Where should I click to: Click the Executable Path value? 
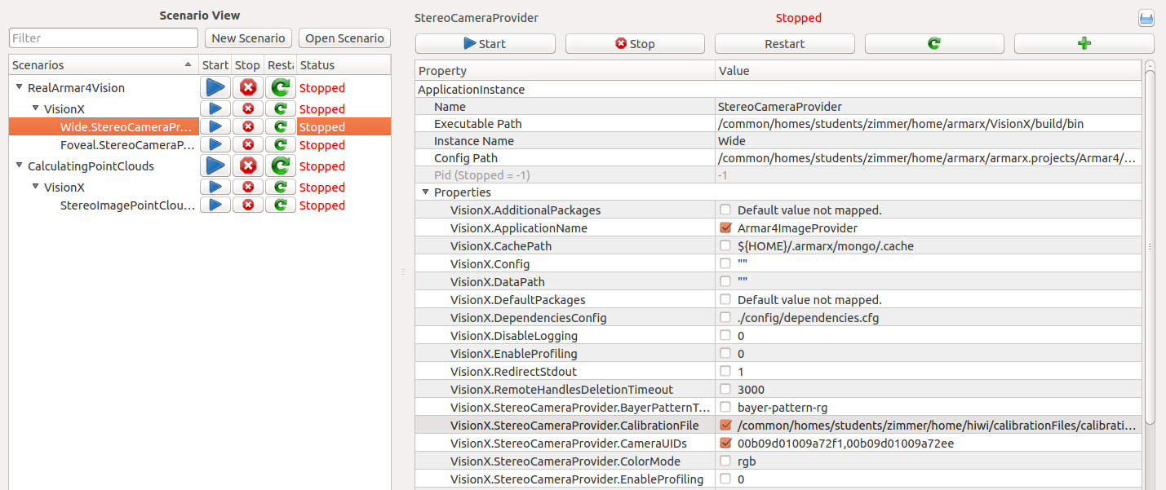(x=901, y=124)
